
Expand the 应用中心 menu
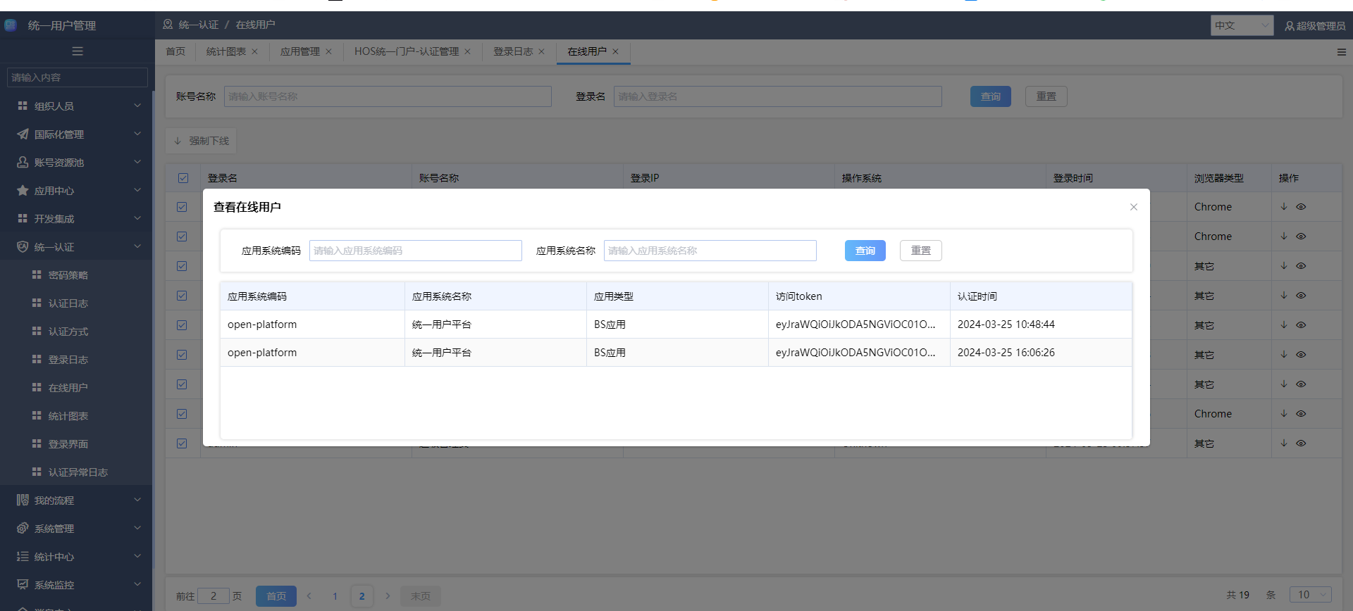[137, 190]
